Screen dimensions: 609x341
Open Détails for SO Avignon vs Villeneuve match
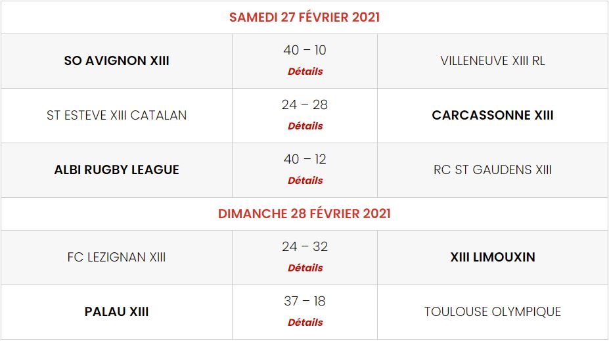pos(305,71)
